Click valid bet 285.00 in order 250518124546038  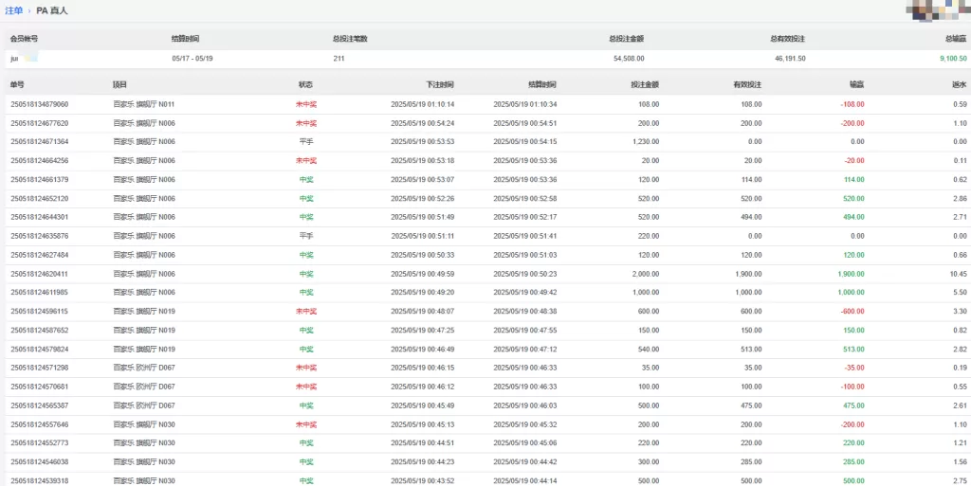[x=751, y=462]
